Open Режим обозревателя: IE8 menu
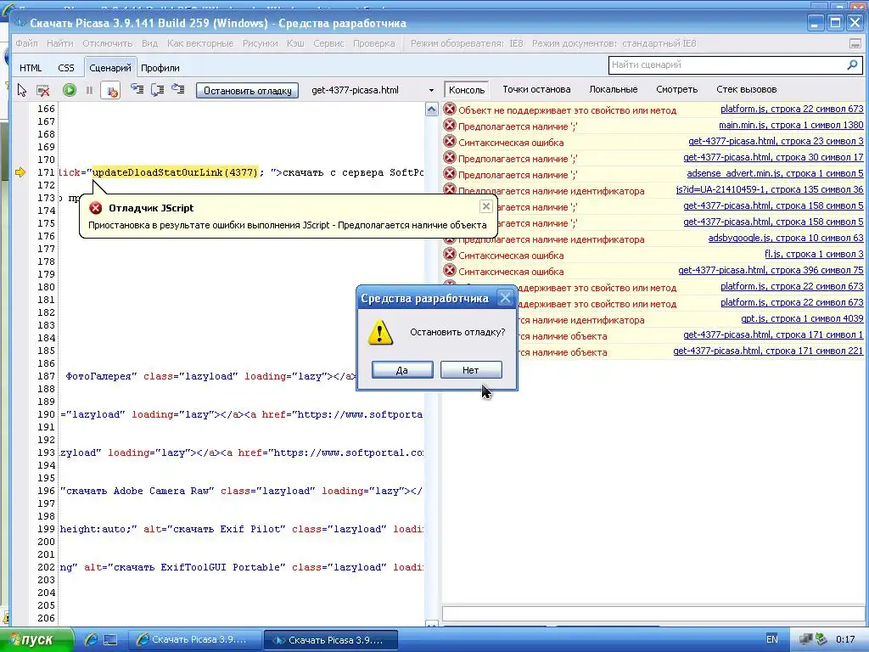Viewport: 869px width, 652px height. coord(467,43)
